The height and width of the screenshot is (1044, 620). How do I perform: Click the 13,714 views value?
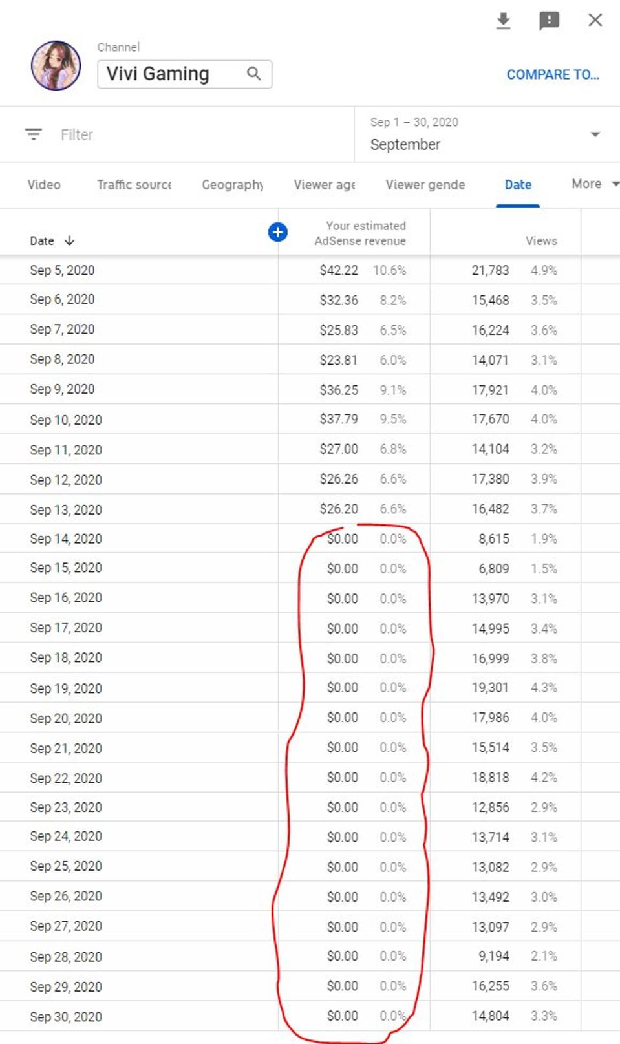click(x=490, y=837)
